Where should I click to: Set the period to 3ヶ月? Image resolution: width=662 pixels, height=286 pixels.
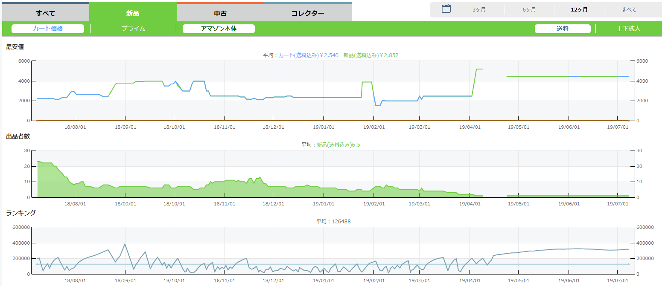click(479, 10)
